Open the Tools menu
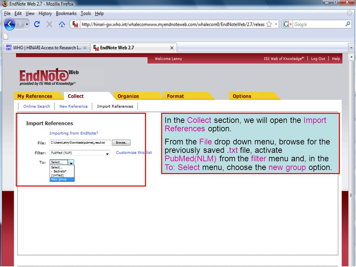 tap(85, 13)
